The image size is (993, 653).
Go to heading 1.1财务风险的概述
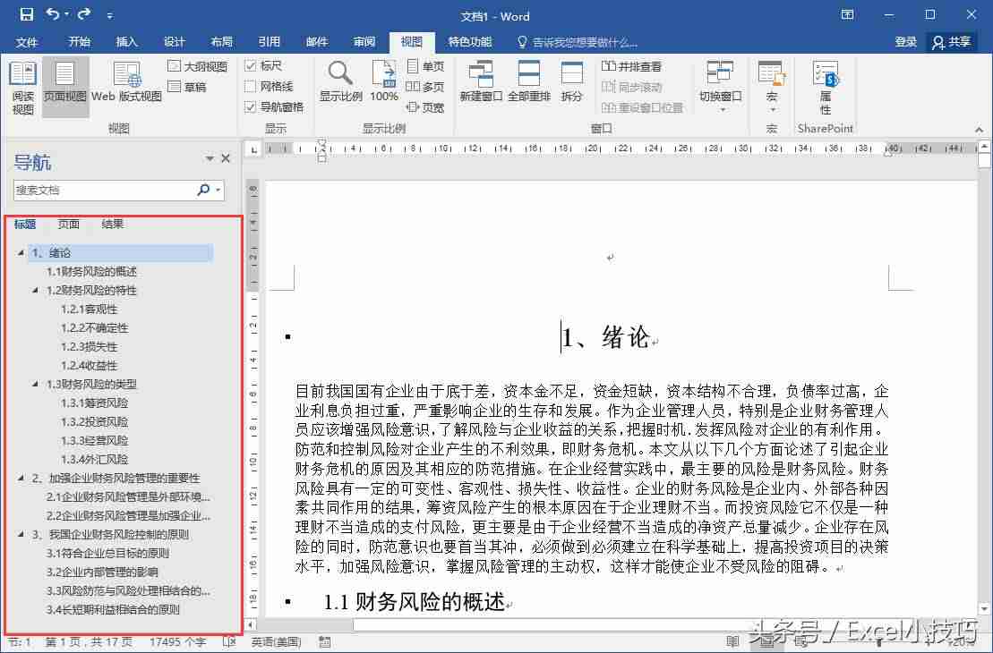[91, 271]
